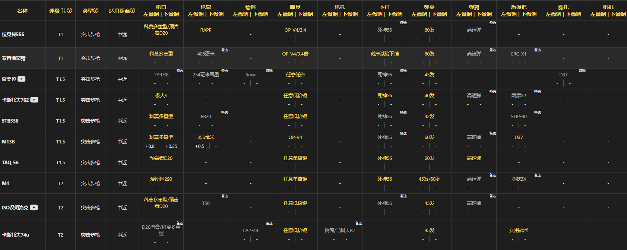The image size is (627, 250).
Task: Expand 备选 on STB556 FB20 barrel
Action: click(224, 113)
